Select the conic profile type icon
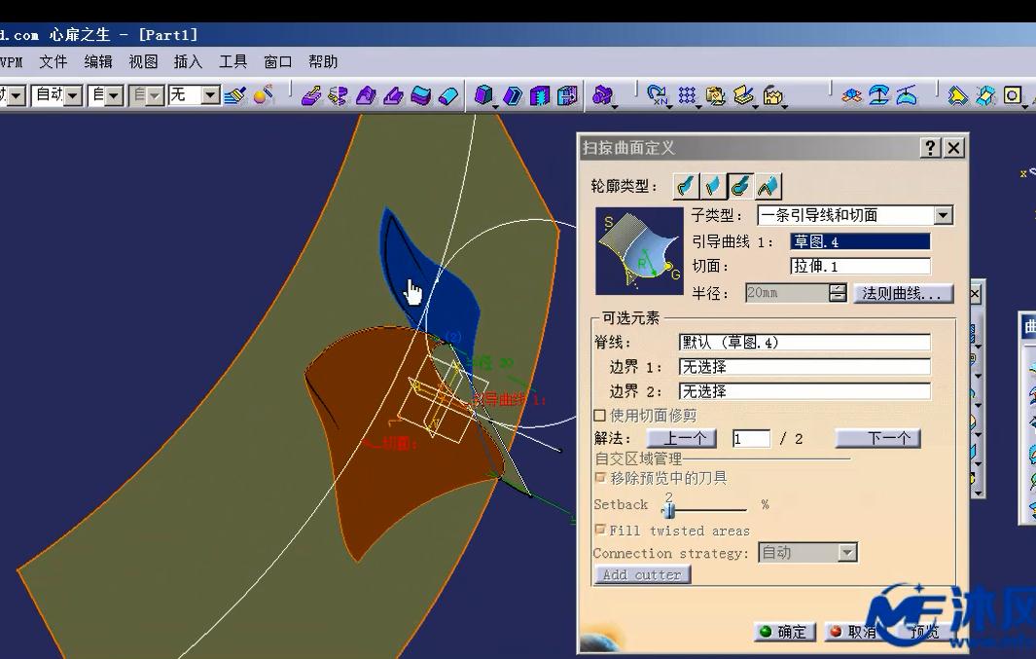Viewport: 1036px width, 659px height. pyautogui.click(x=768, y=185)
